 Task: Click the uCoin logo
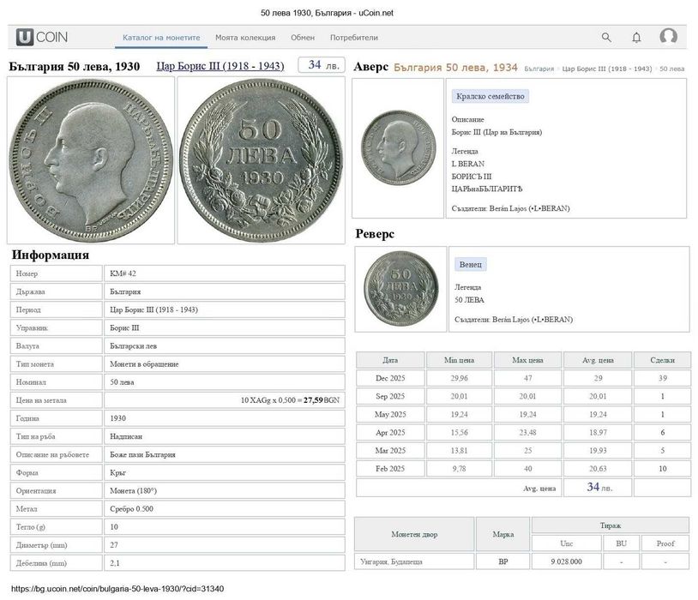coord(42,37)
